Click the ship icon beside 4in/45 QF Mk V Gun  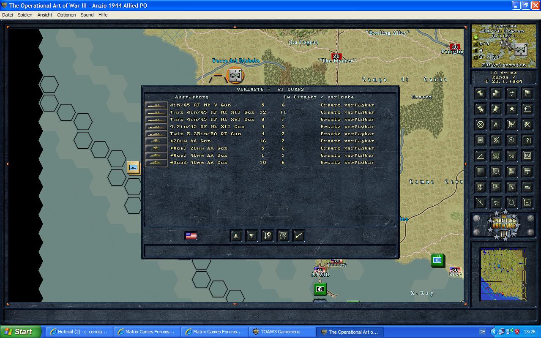(156, 105)
